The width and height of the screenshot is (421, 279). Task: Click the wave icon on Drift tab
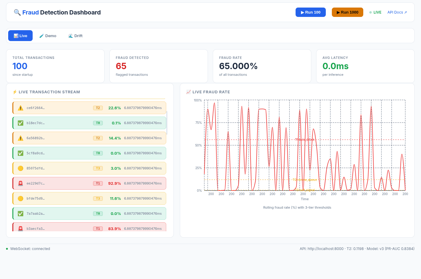click(x=70, y=36)
